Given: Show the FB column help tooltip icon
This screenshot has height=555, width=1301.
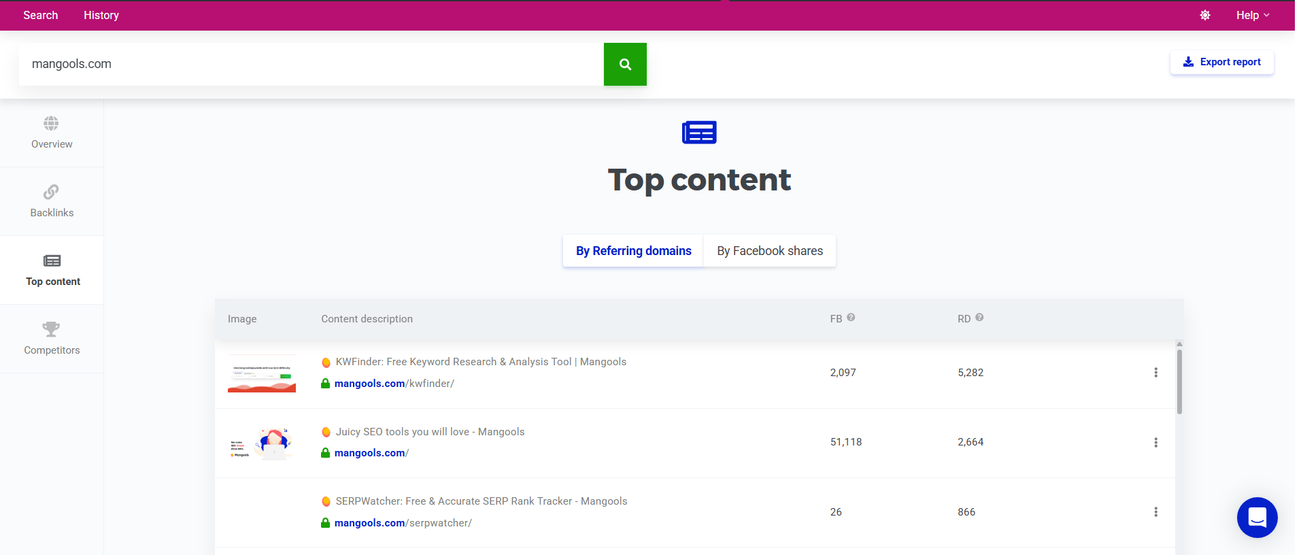Looking at the screenshot, I should pyautogui.click(x=851, y=318).
